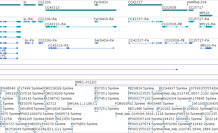Screen dimensions: 218x133
Task: Select the CG32638-PB protein label
Action: (x=174, y=40)
